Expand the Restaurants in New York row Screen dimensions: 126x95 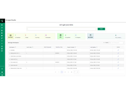[10, 68]
